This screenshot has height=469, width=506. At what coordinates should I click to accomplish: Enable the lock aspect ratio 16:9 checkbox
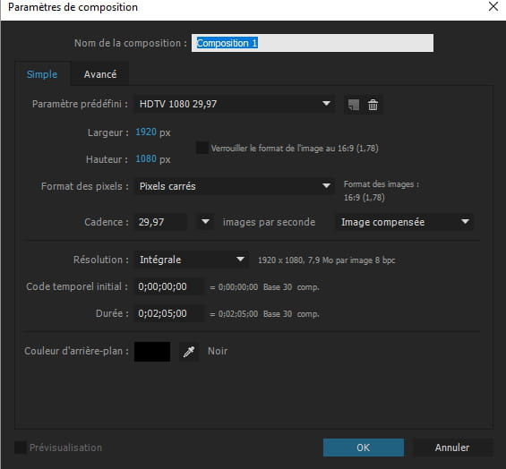point(202,148)
